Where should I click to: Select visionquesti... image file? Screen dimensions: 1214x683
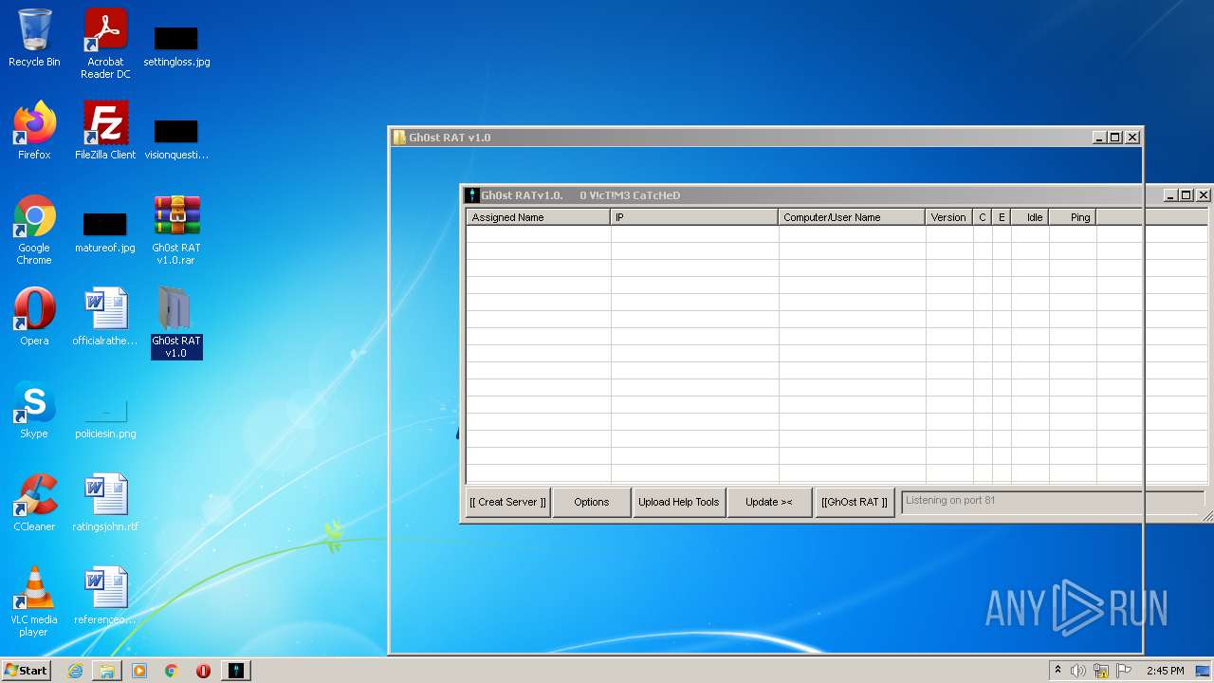(x=176, y=138)
